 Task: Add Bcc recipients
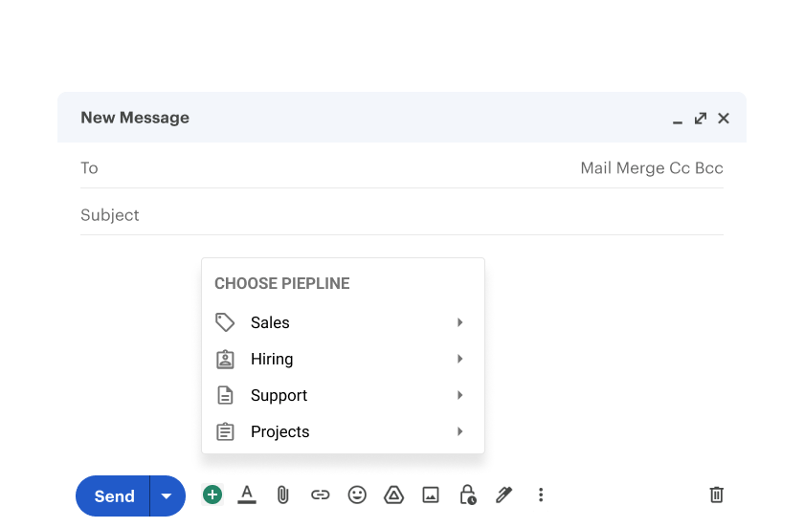click(x=709, y=168)
